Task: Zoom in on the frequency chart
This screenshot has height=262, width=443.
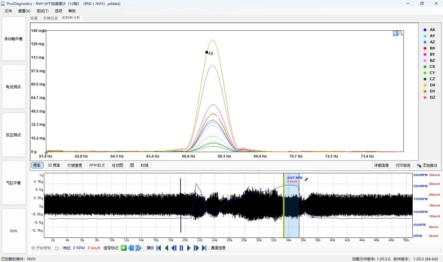Action: 395,33
